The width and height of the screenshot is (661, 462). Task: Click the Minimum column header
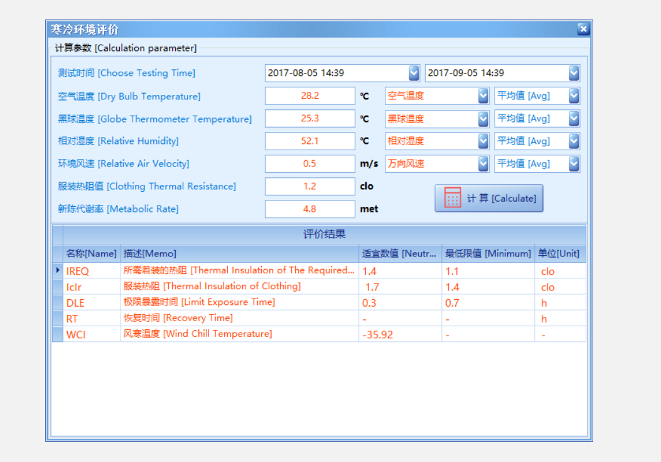pyautogui.click(x=488, y=254)
